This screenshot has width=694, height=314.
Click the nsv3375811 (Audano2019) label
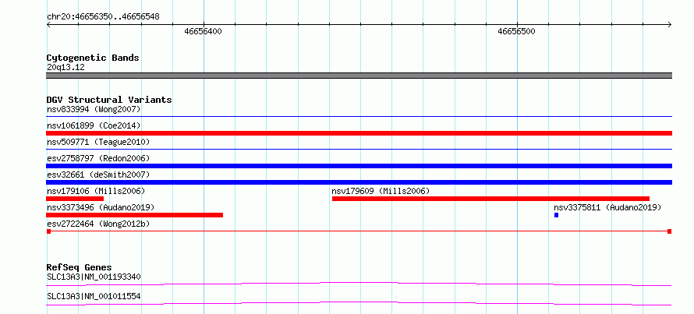point(607,207)
